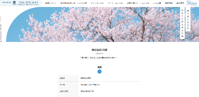Open the 工房 menu item

click(157, 3)
